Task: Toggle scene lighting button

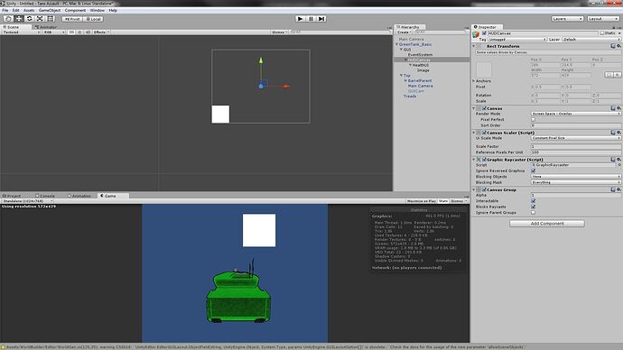Action: pos(79,32)
